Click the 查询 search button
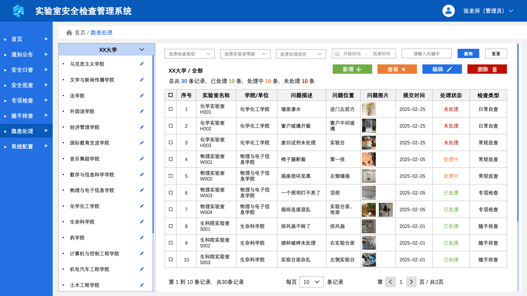527x296 pixels. tap(468, 54)
